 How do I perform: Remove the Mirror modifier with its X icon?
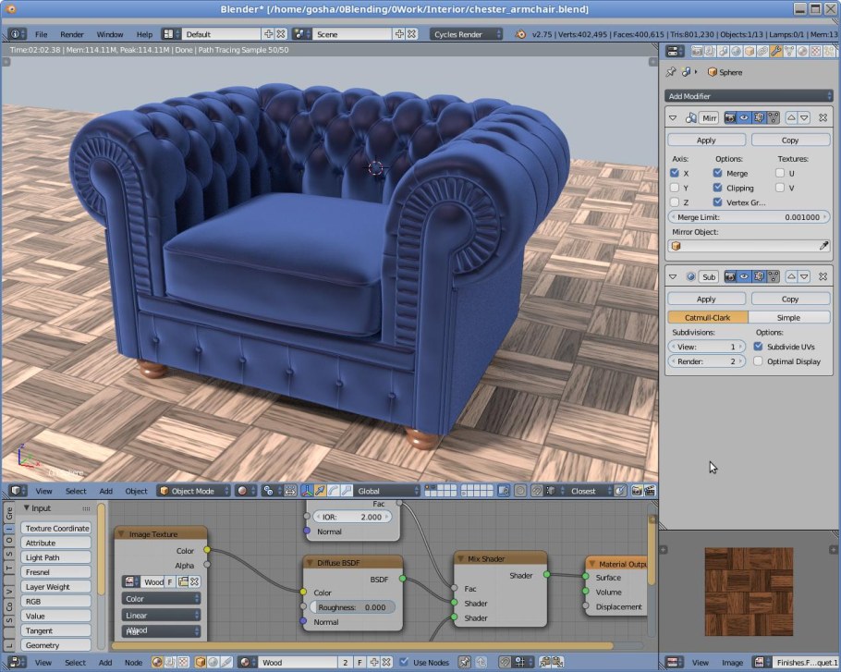coord(823,118)
